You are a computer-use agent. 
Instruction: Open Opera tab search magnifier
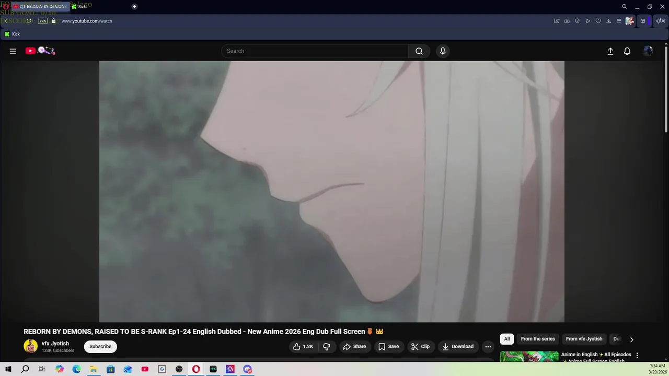[625, 7]
